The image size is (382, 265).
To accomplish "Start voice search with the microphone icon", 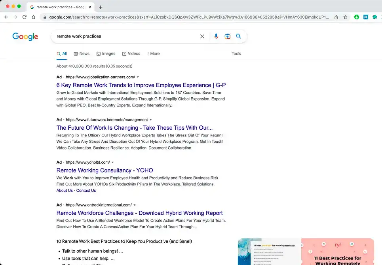I will click(216, 36).
